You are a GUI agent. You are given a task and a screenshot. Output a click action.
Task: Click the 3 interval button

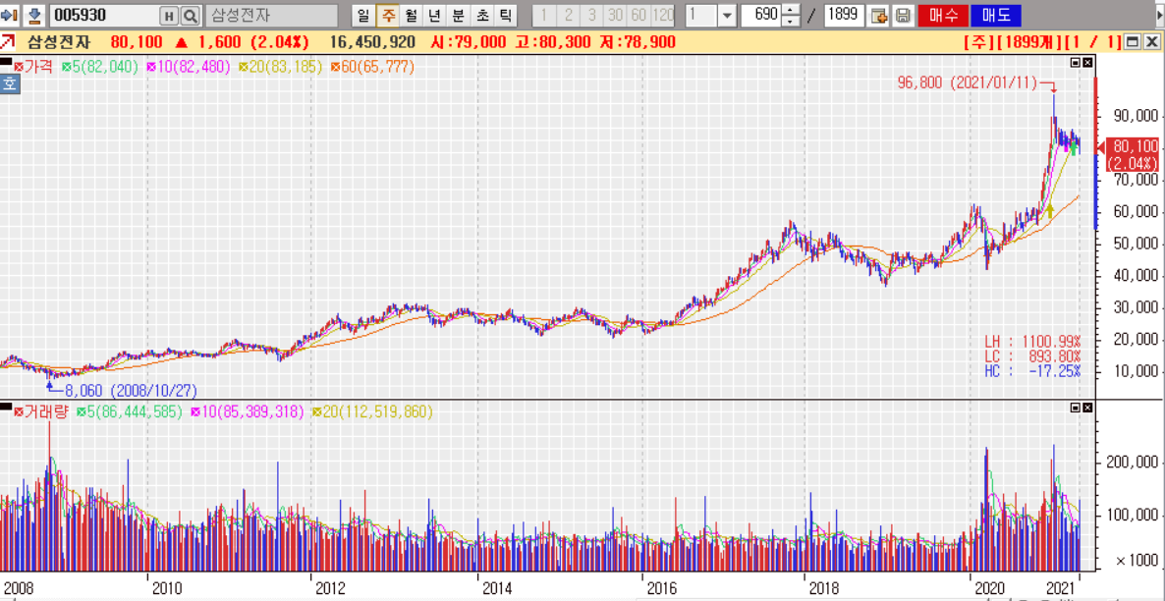pos(592,15)
